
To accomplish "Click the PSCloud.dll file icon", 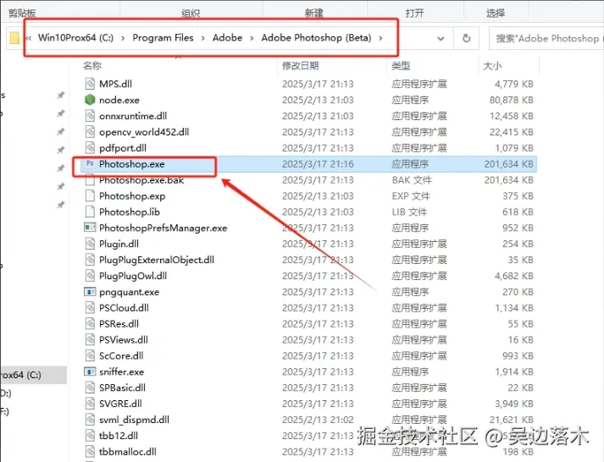I will point(90,308).
